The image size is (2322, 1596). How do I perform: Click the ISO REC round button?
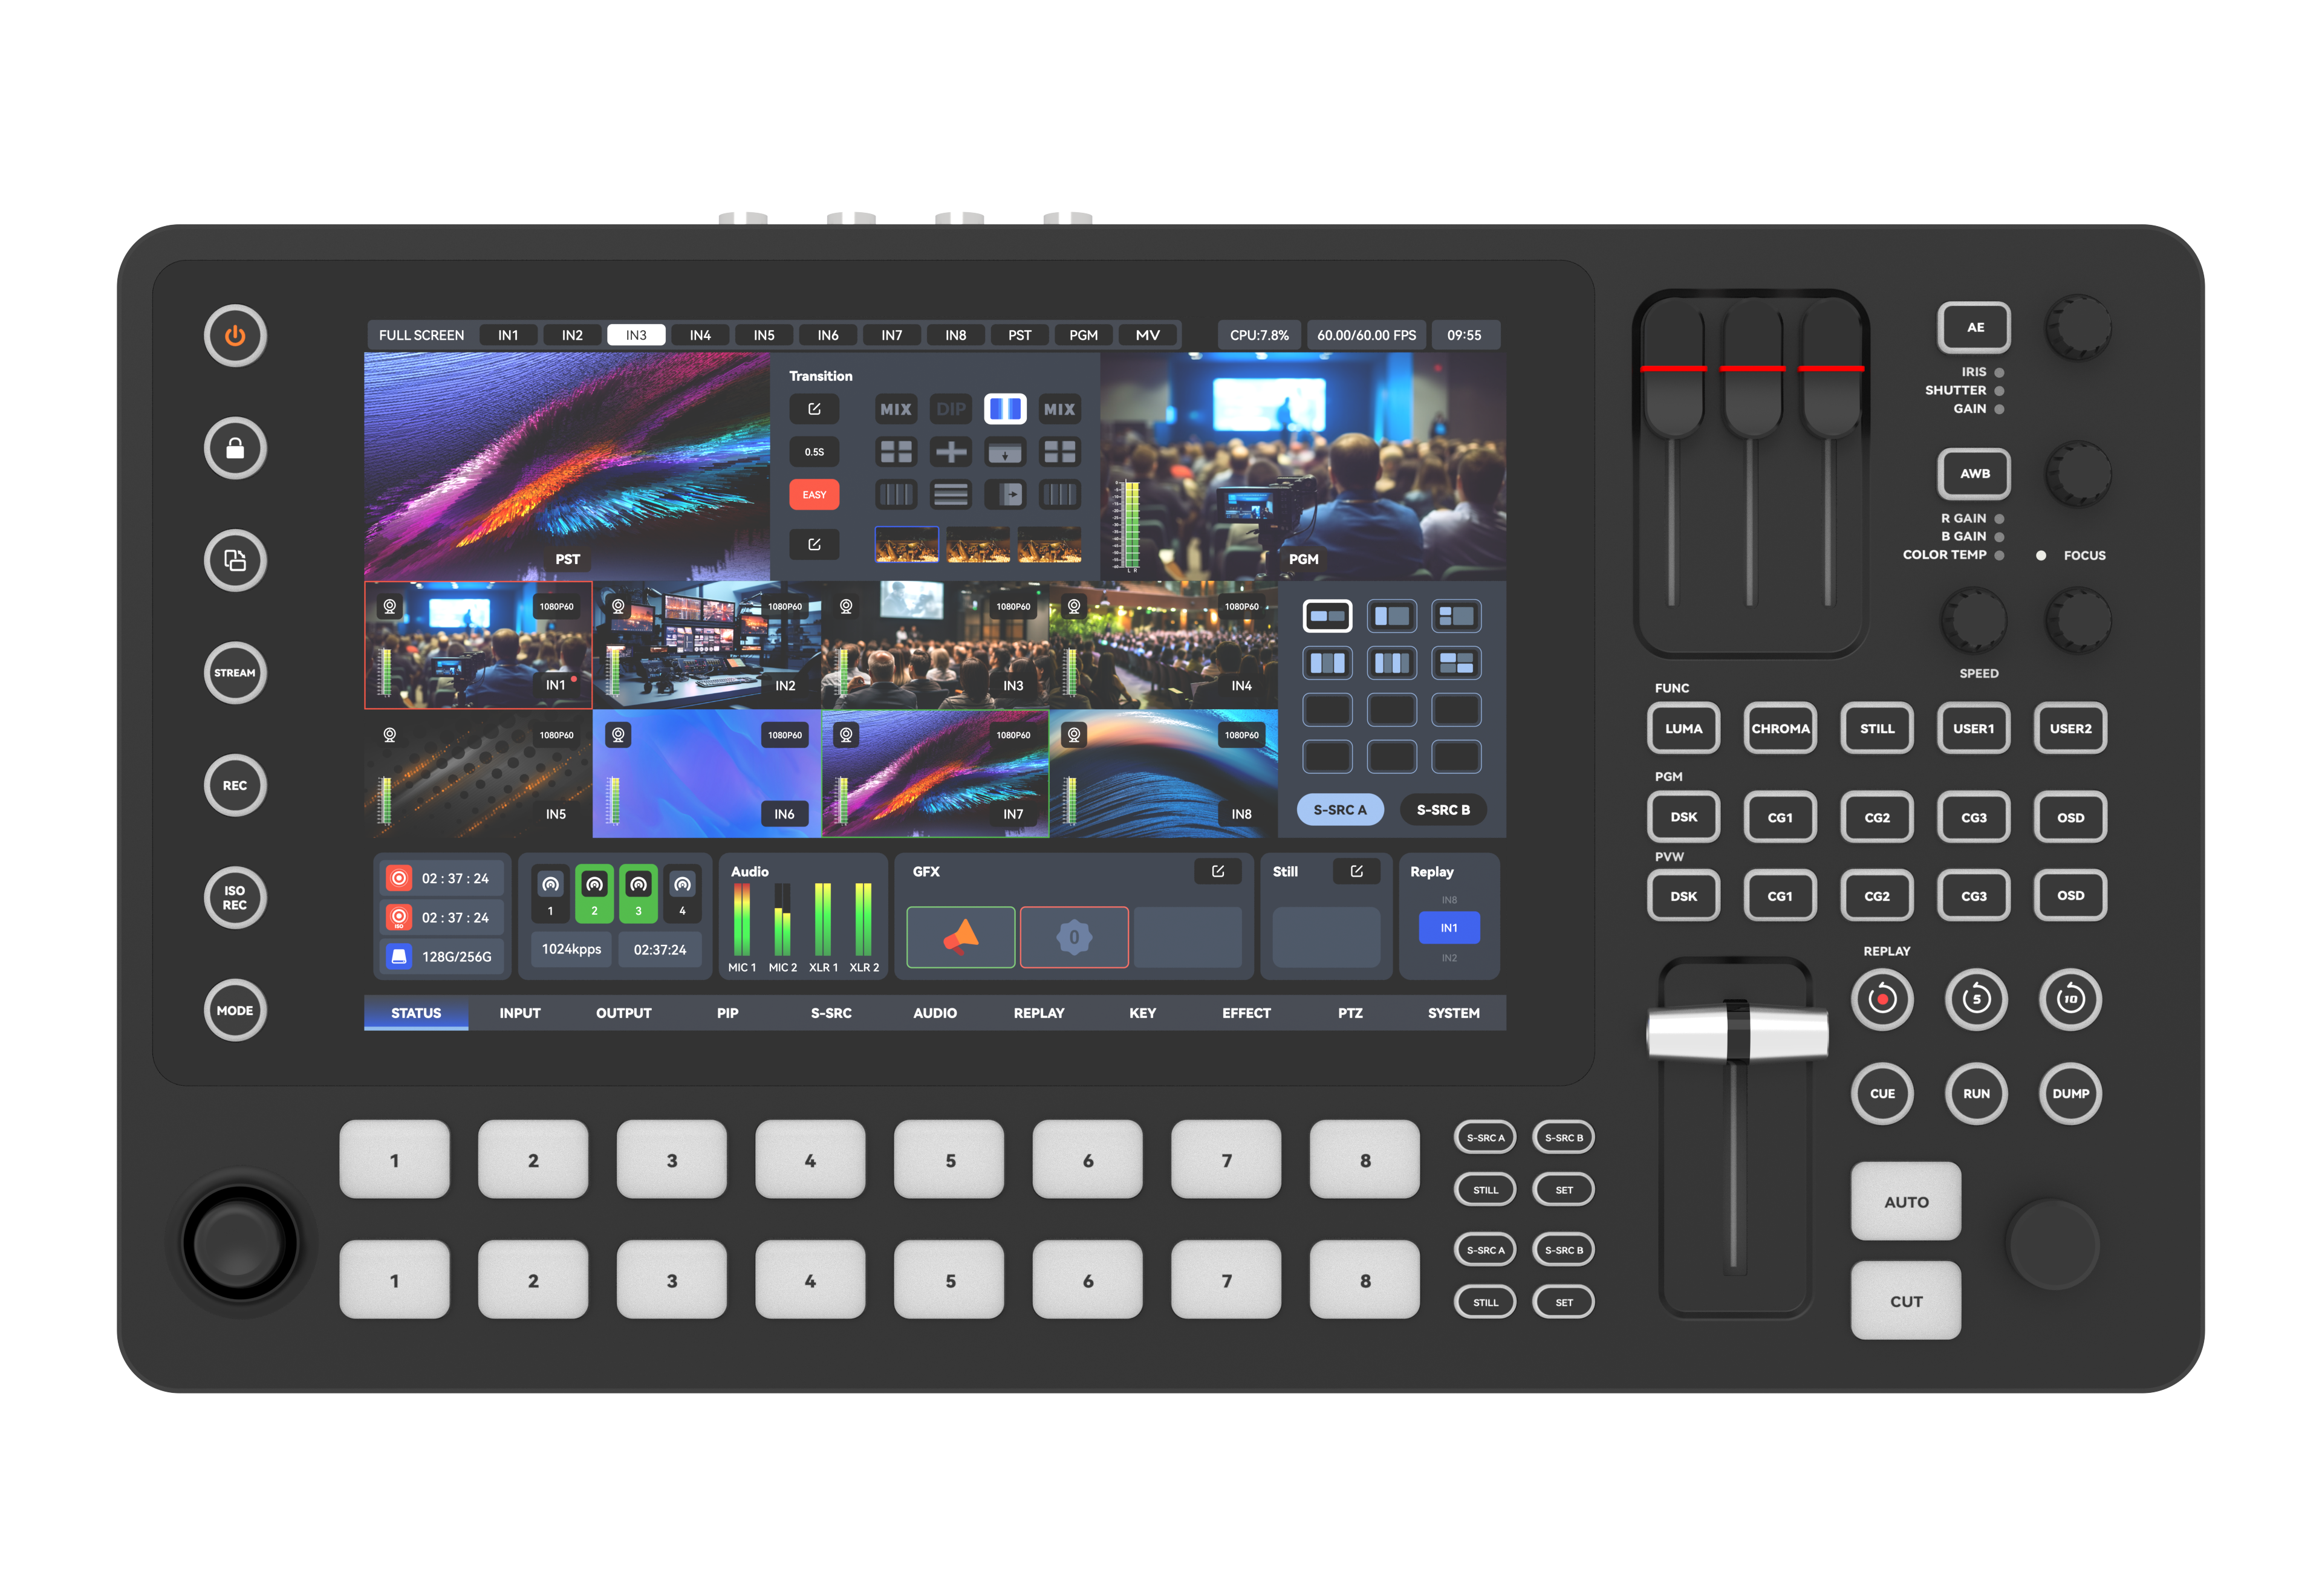(x=235, y=898)
